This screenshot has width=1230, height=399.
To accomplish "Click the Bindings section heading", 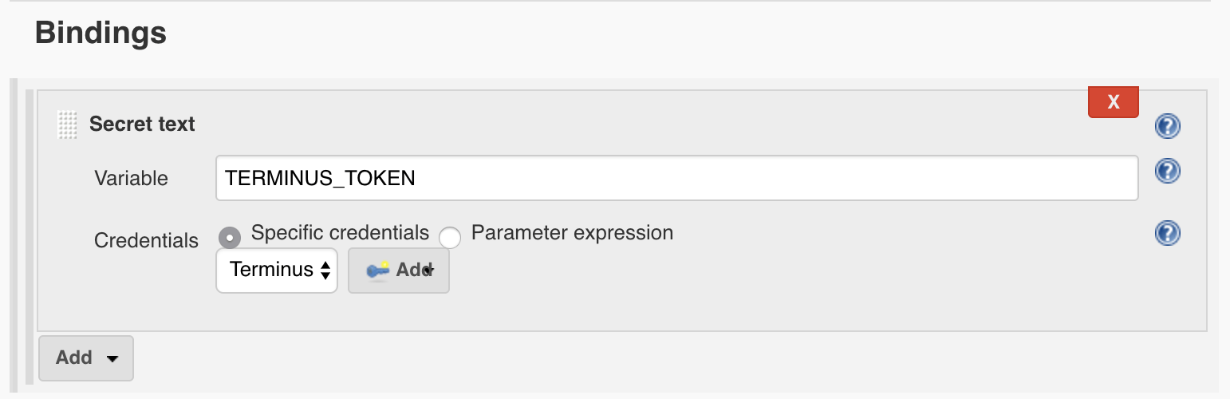I will click(101, 34).
